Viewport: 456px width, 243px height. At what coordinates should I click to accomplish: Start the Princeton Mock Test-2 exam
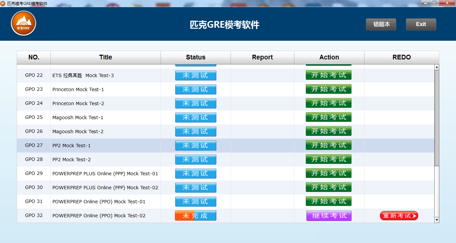pyautogui.click(x=328, y=103)
